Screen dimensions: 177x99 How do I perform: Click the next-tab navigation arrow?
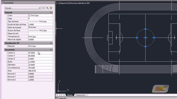point(62,95)
